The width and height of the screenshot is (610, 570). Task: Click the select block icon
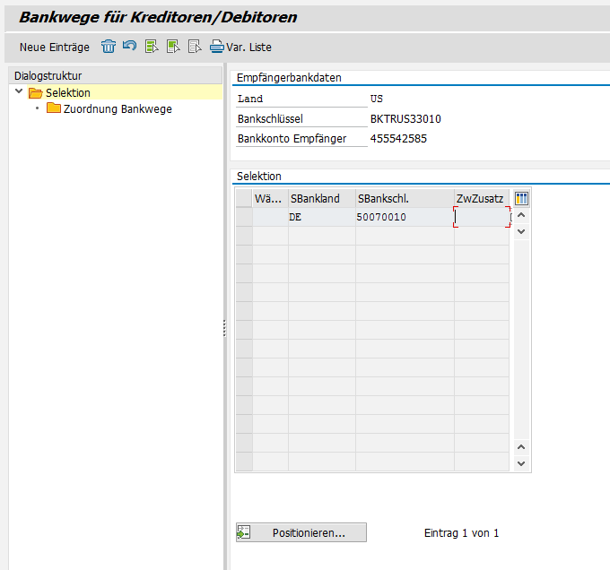point(173,47)
